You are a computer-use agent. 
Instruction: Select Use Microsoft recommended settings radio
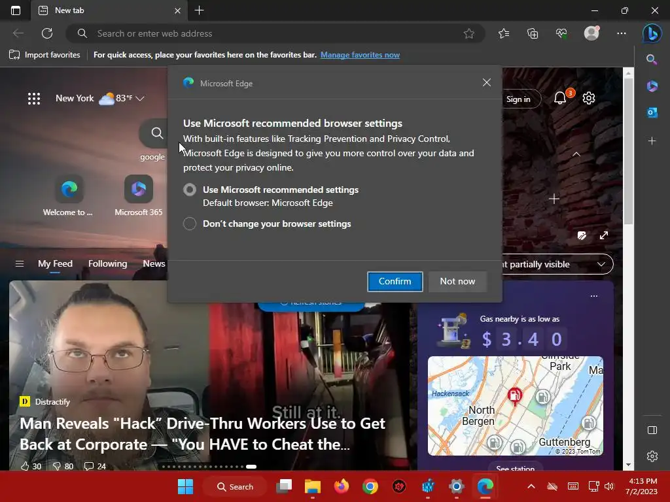tap(190, 190)
